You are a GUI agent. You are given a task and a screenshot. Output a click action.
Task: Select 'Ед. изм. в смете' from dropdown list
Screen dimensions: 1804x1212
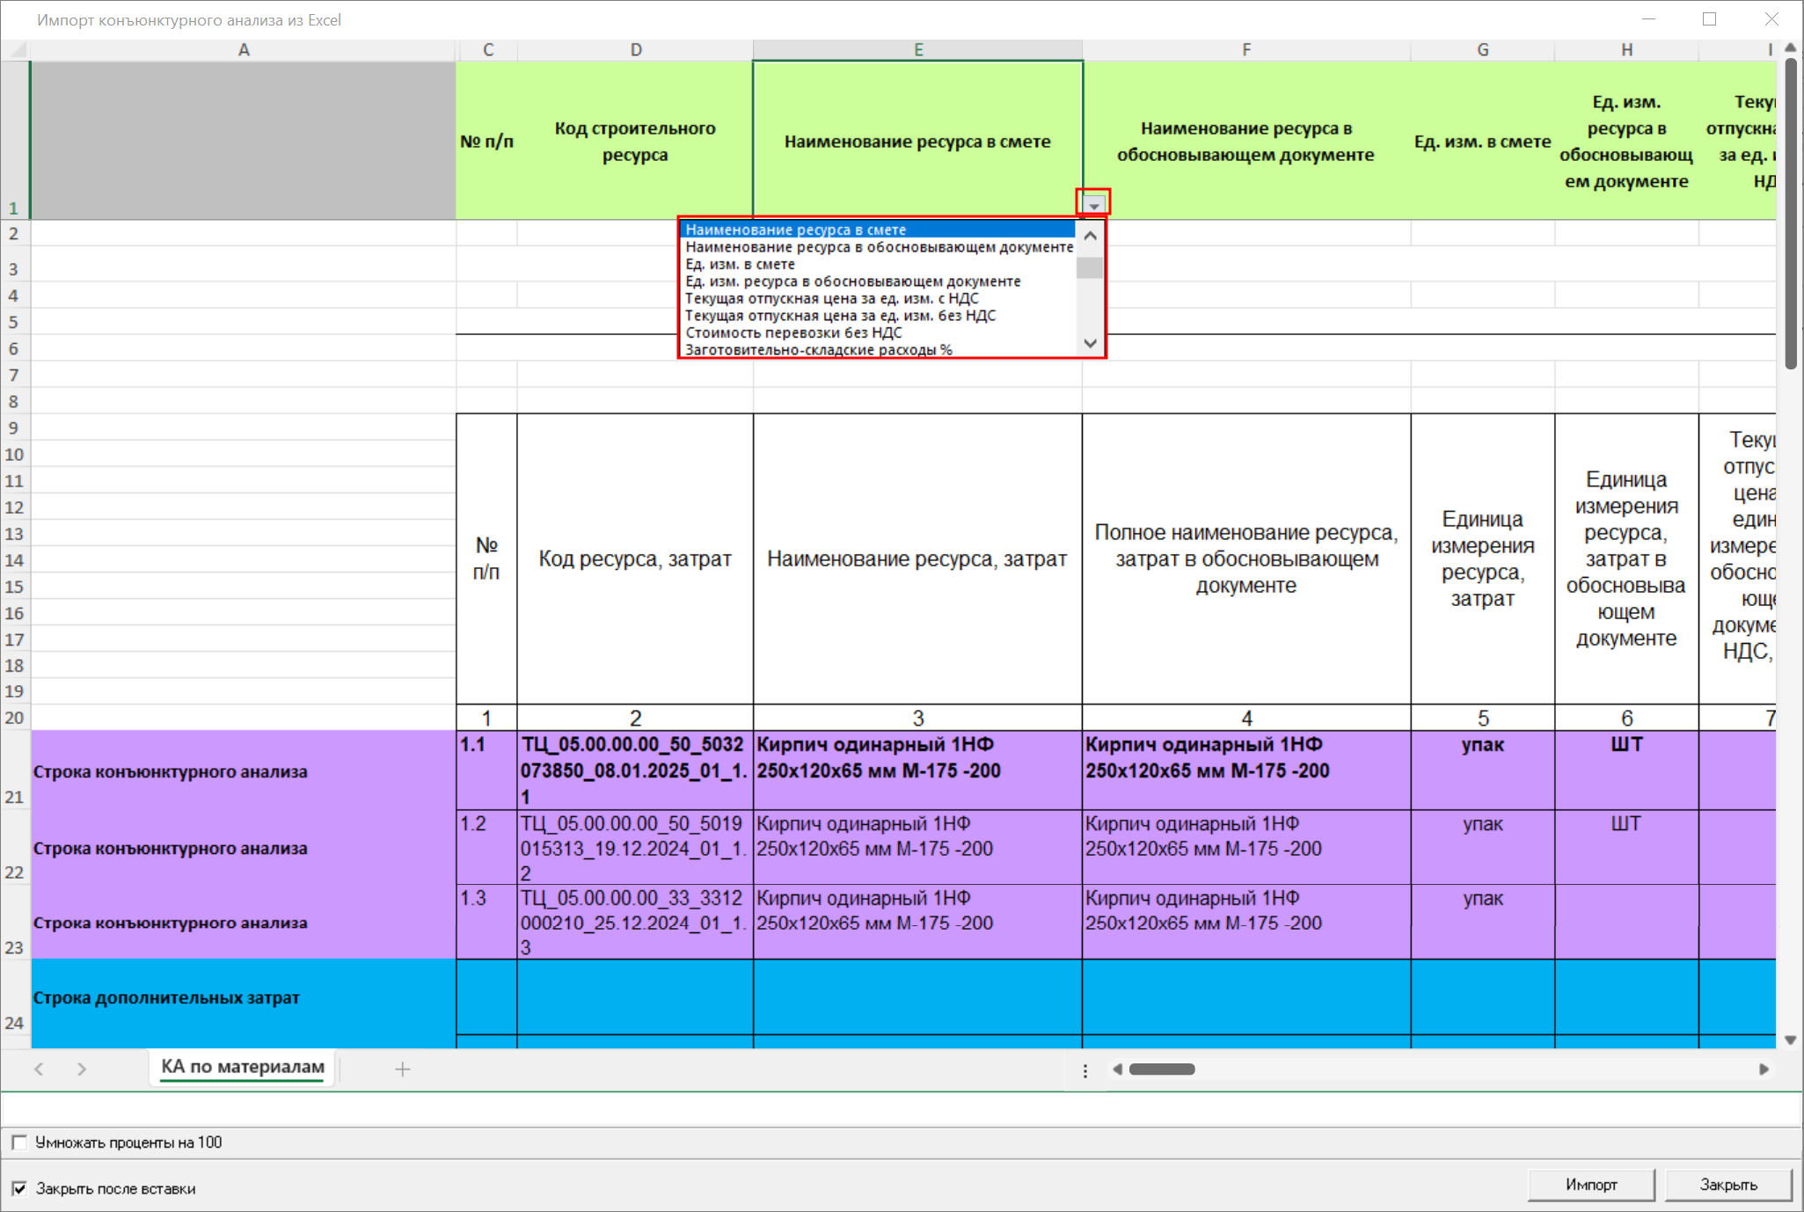click(740, 265)
